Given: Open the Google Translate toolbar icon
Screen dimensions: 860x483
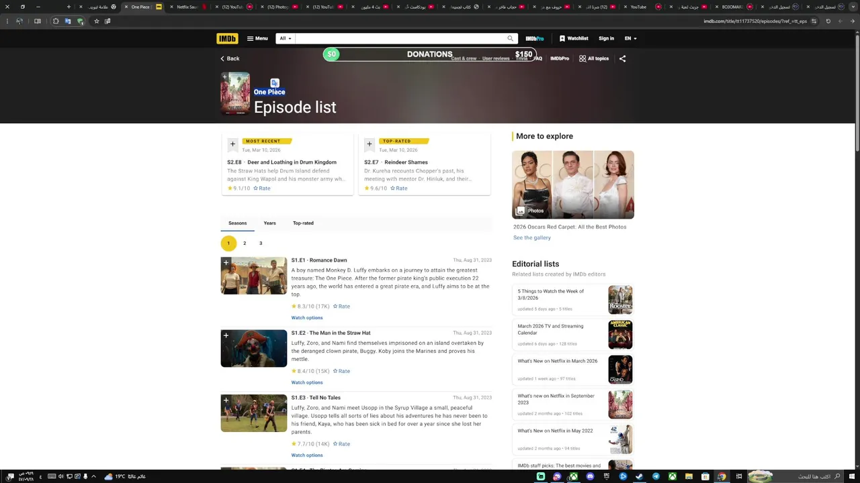Looking at the screenshot, I should (x=68, y=21).
